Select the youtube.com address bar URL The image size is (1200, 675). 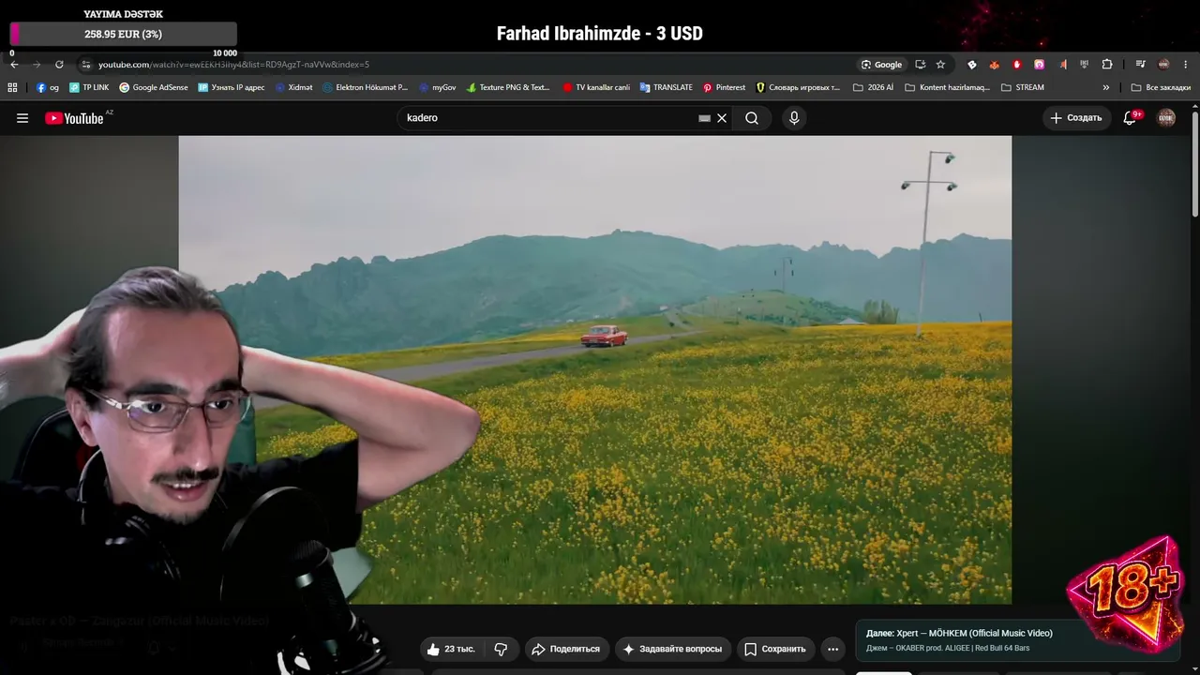[234, 65]
